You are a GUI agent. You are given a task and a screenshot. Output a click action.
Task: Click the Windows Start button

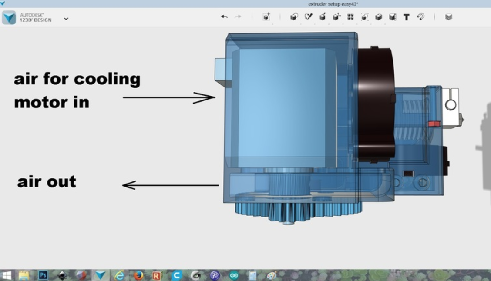tap(7, 275)
